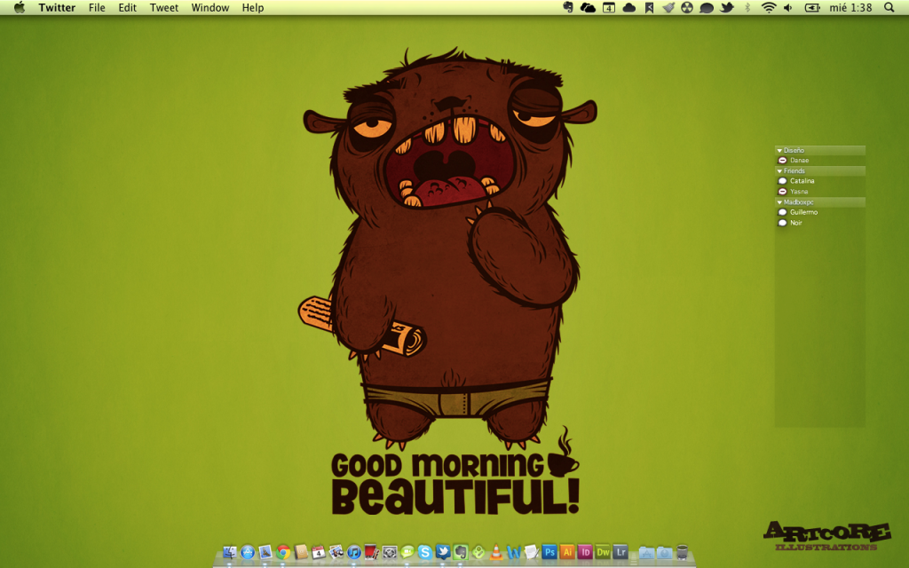Open the Address Book in the Dock

coord(300,552)
